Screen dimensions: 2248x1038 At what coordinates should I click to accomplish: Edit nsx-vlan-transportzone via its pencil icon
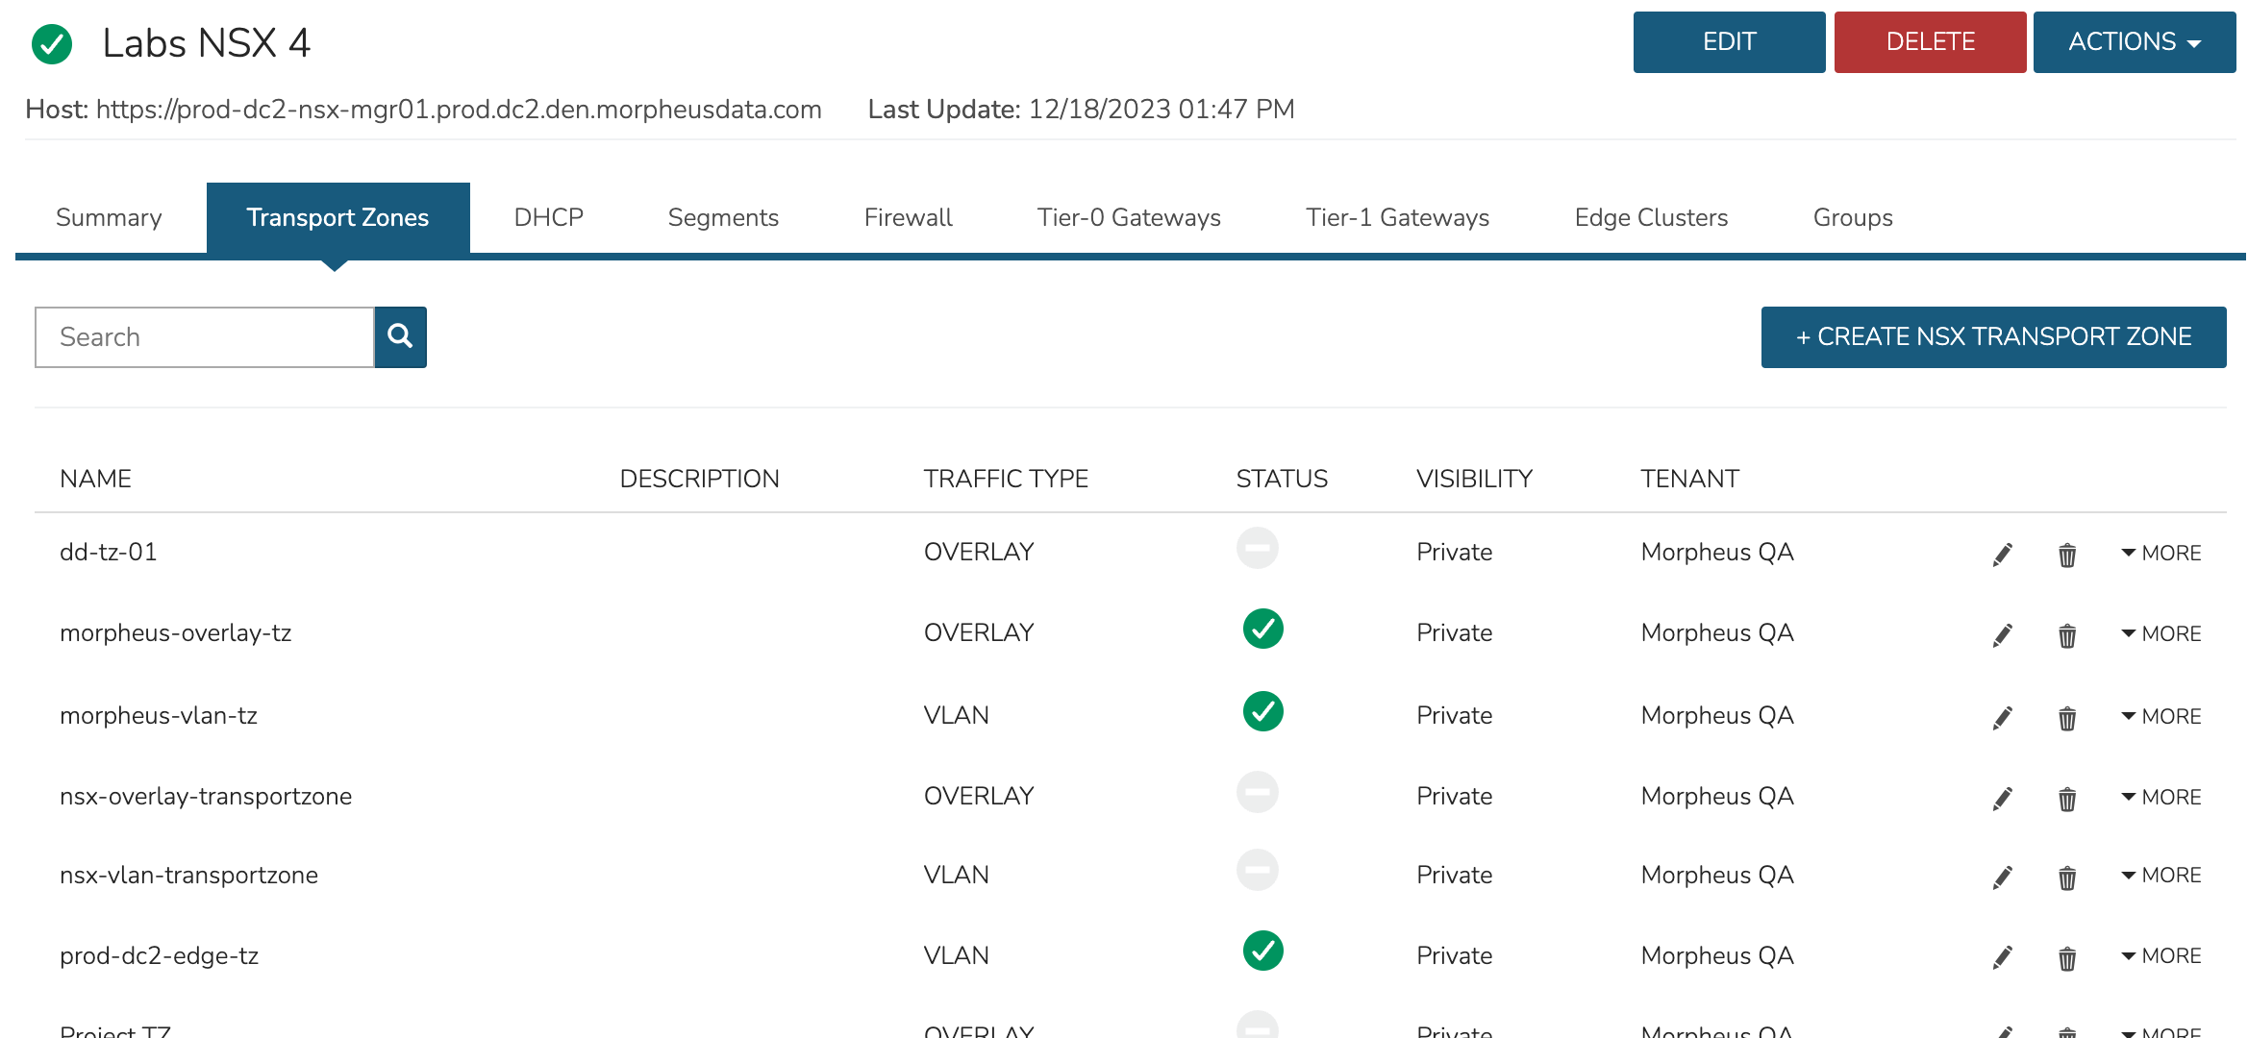[2002, 877]
